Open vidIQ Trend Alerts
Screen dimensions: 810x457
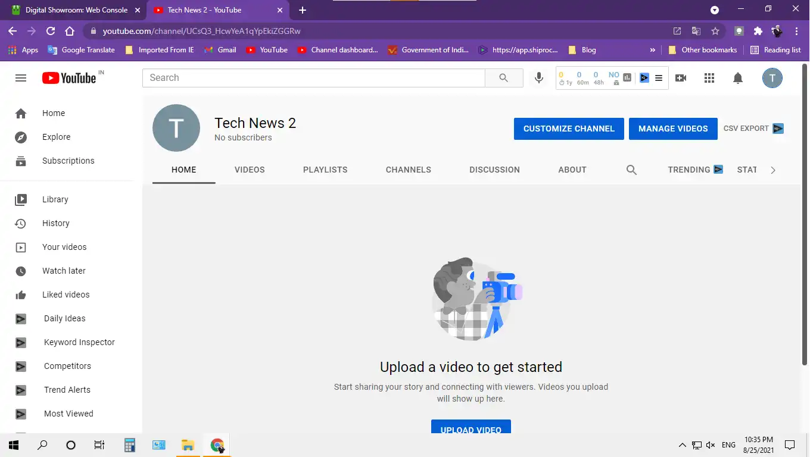[67, 390]
